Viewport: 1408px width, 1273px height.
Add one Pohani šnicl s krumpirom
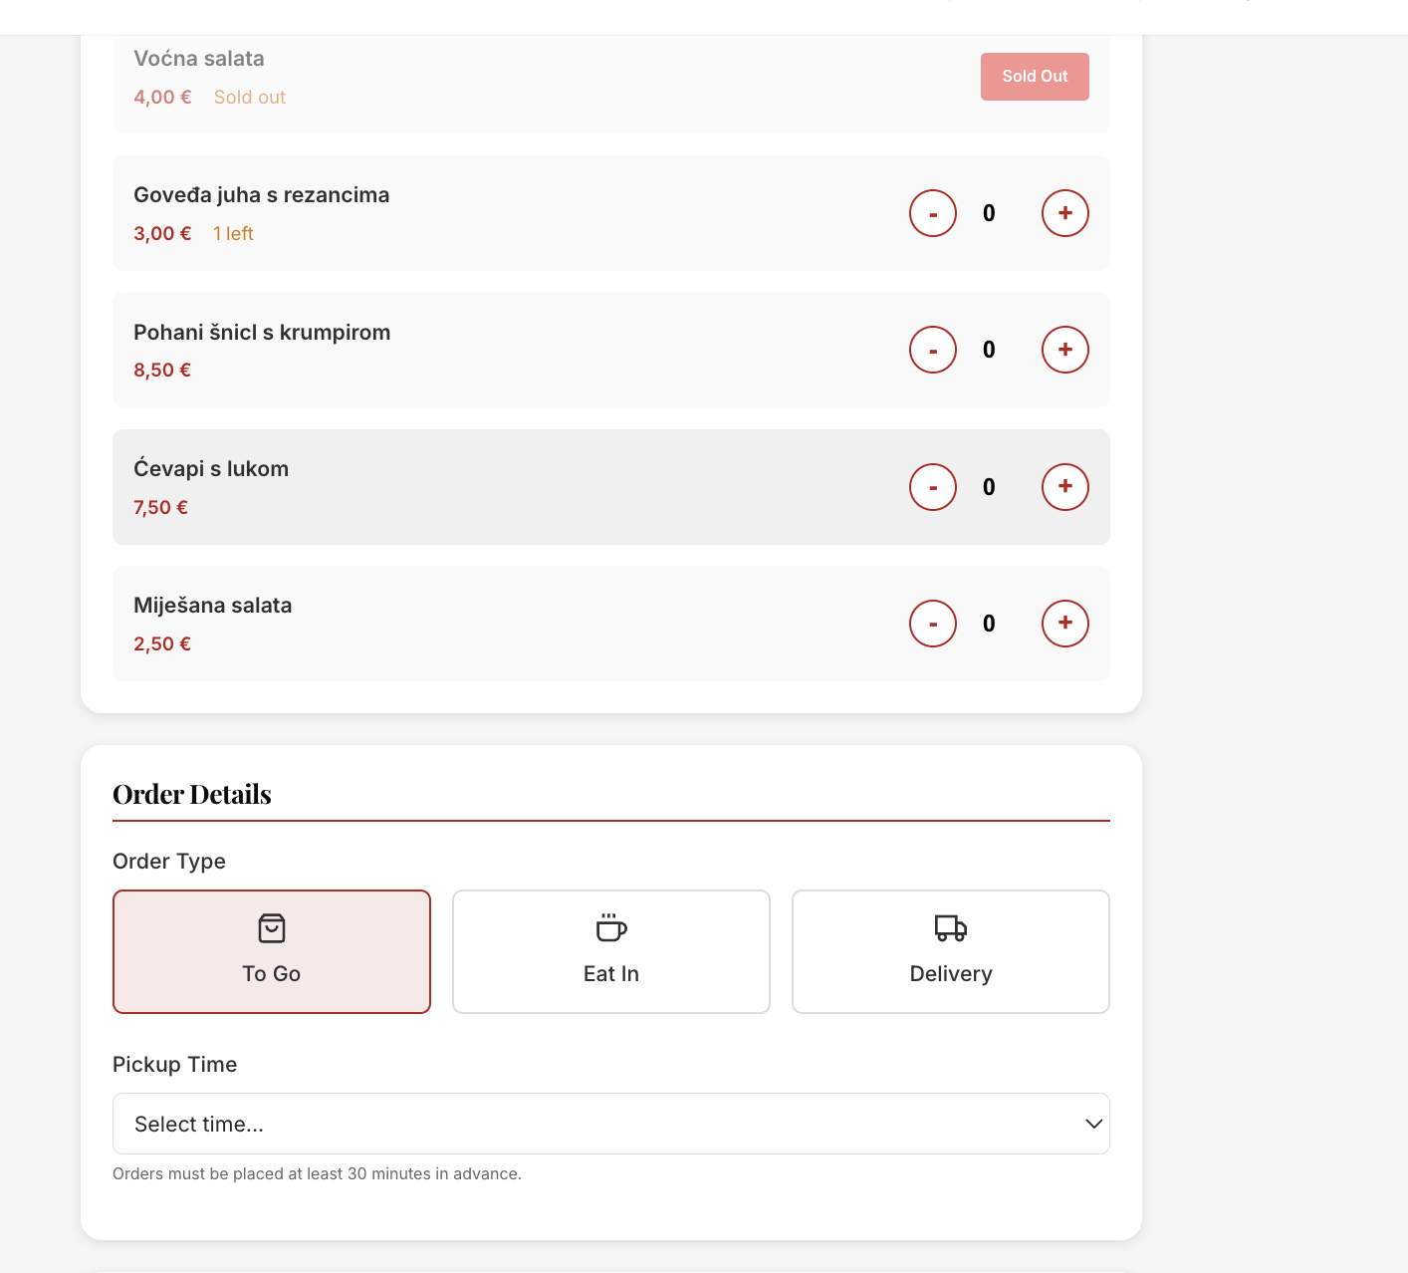coord(1064,350)
